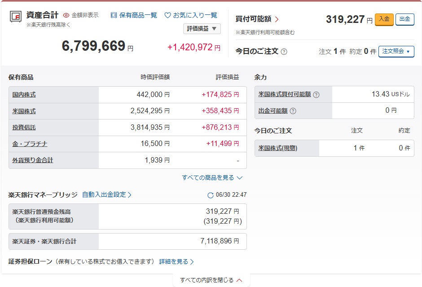422x287 pixels.
Task: Click the total amount 6,799,669 円
Action: [x=97, y=46]
